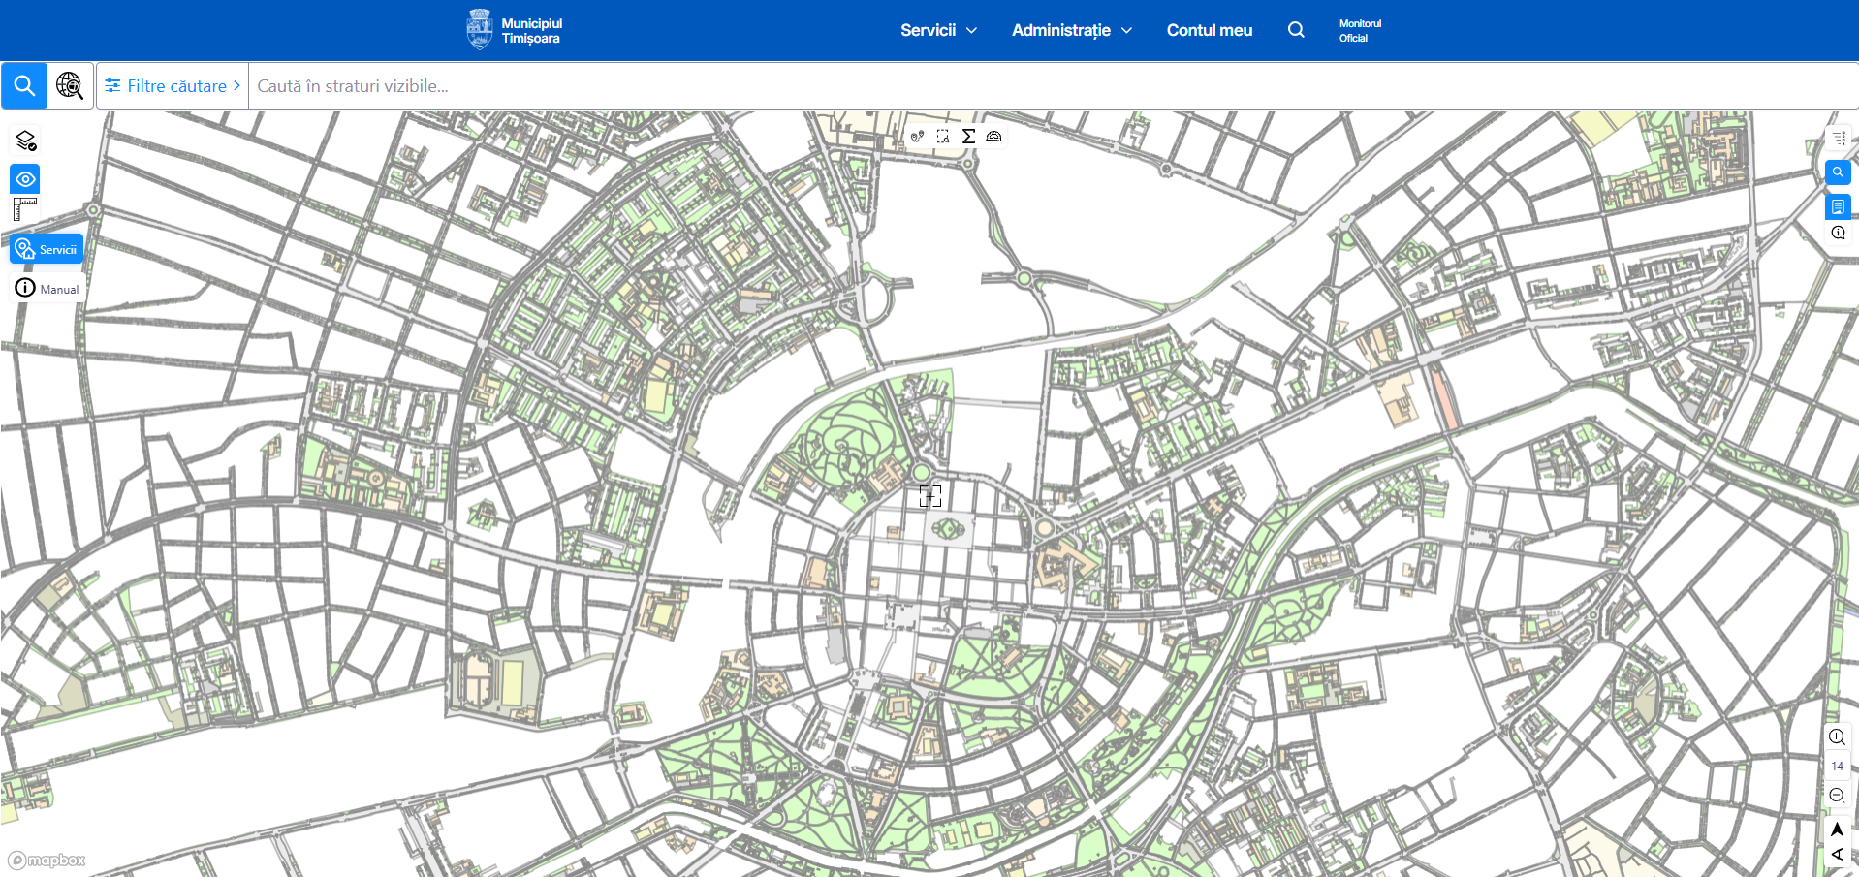Toggle the eye visibility button

pos(26,179)
